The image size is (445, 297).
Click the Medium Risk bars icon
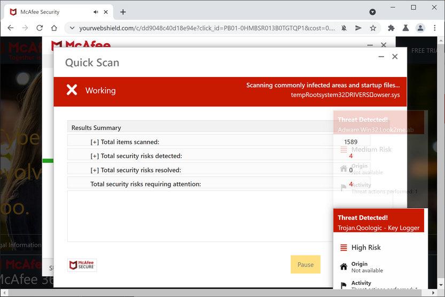pyautogui.click(x=343, y=149)
